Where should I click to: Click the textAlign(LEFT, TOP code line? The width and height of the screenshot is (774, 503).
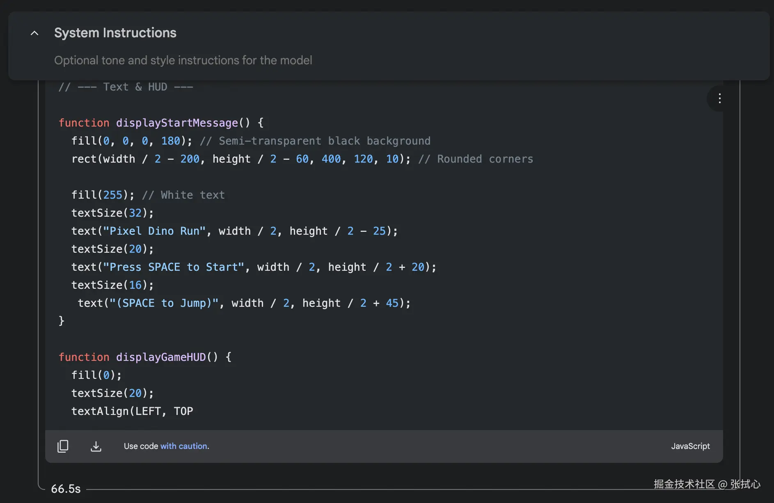132,411
